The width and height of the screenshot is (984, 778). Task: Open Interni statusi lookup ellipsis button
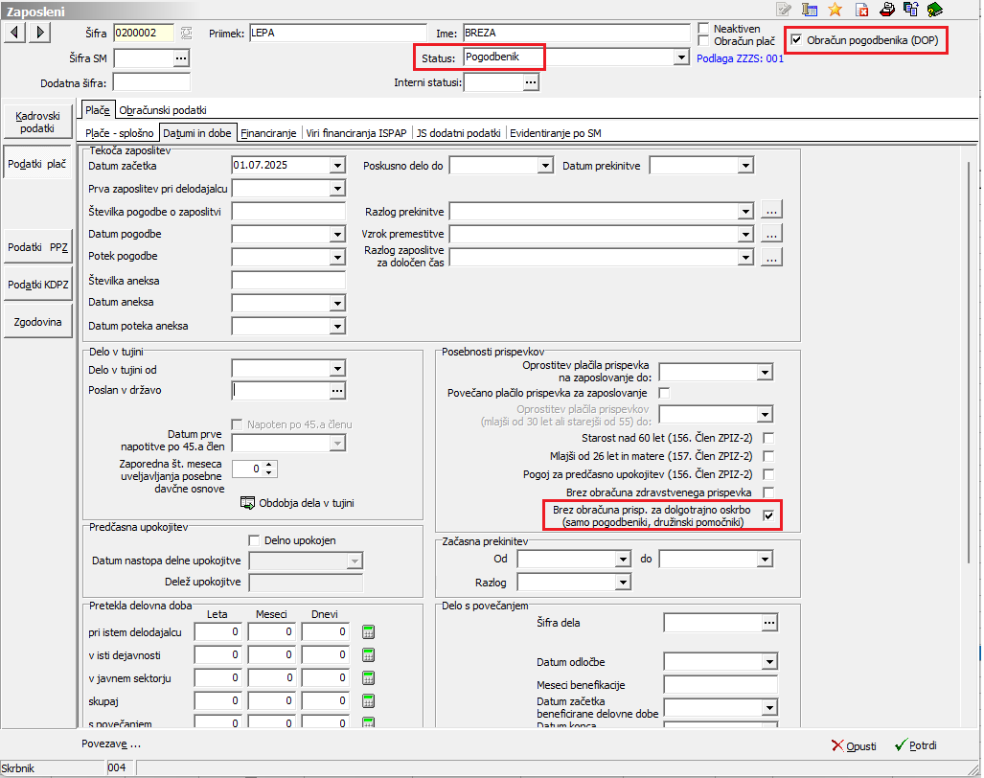coord(531,82)
